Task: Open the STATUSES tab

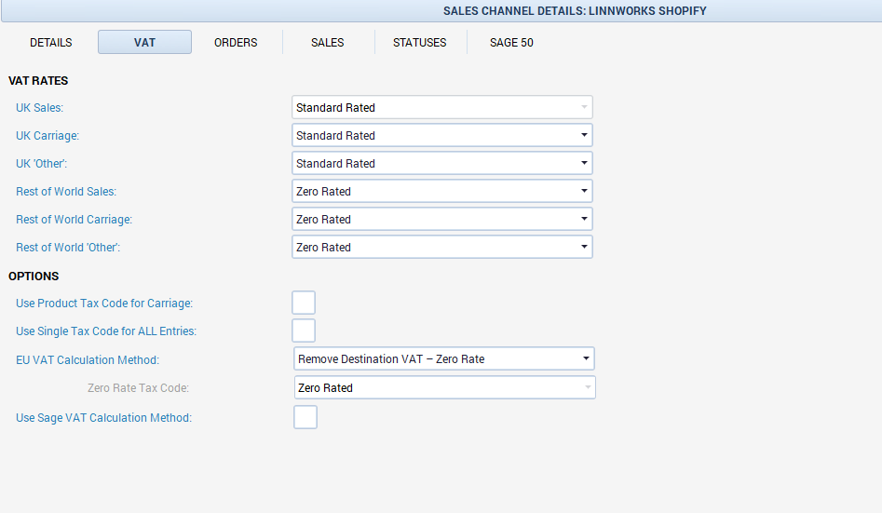Action: pos(419,43)
